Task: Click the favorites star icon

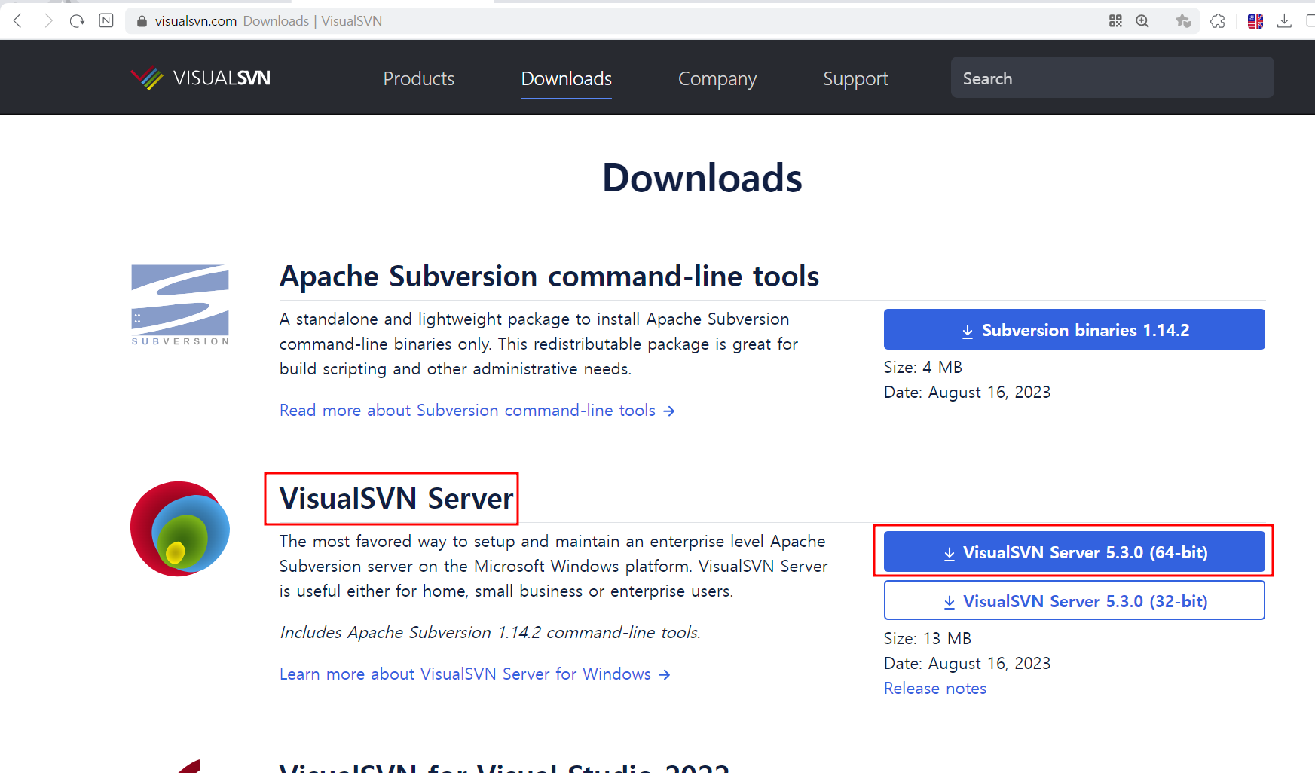Action: [x=1183, y=21]
